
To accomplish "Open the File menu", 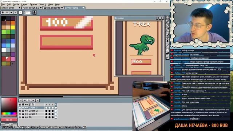I will click(3, 4).
